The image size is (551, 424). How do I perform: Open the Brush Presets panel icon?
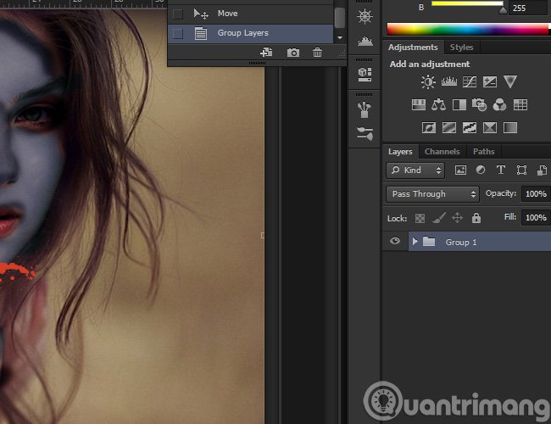pyautogui.click(x=364, y=109)
